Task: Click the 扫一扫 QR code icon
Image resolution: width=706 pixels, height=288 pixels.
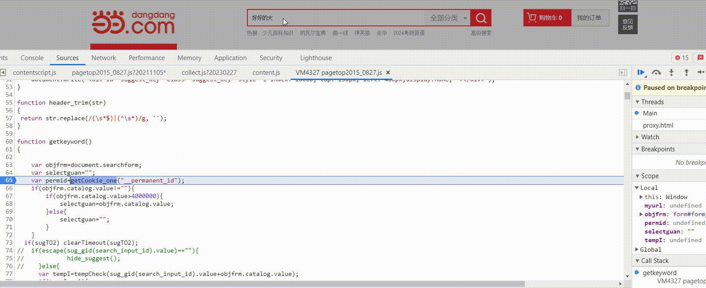Action: 628,6
